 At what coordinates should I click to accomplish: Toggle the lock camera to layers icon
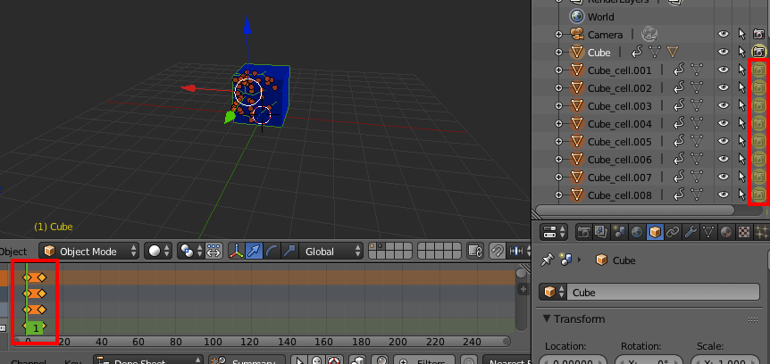point(475,252)
